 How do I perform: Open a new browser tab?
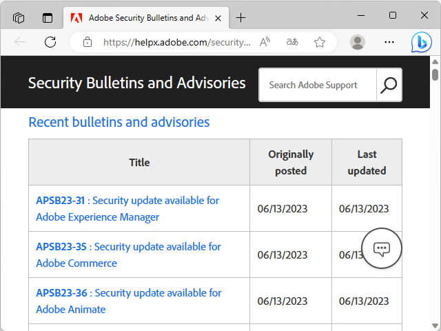[240, 17]
